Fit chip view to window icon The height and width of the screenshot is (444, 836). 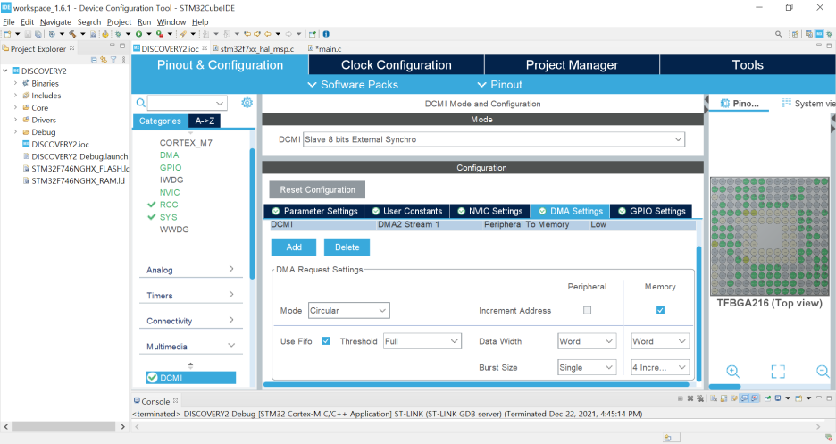pyautogui.click(x=778, y=371)
